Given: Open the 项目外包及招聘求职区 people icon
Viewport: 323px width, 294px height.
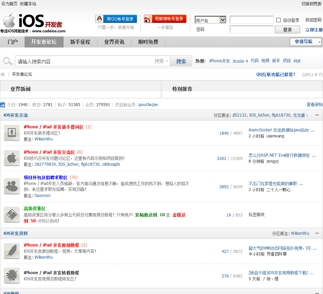Looking at the screenshot, I should (12, 186).
